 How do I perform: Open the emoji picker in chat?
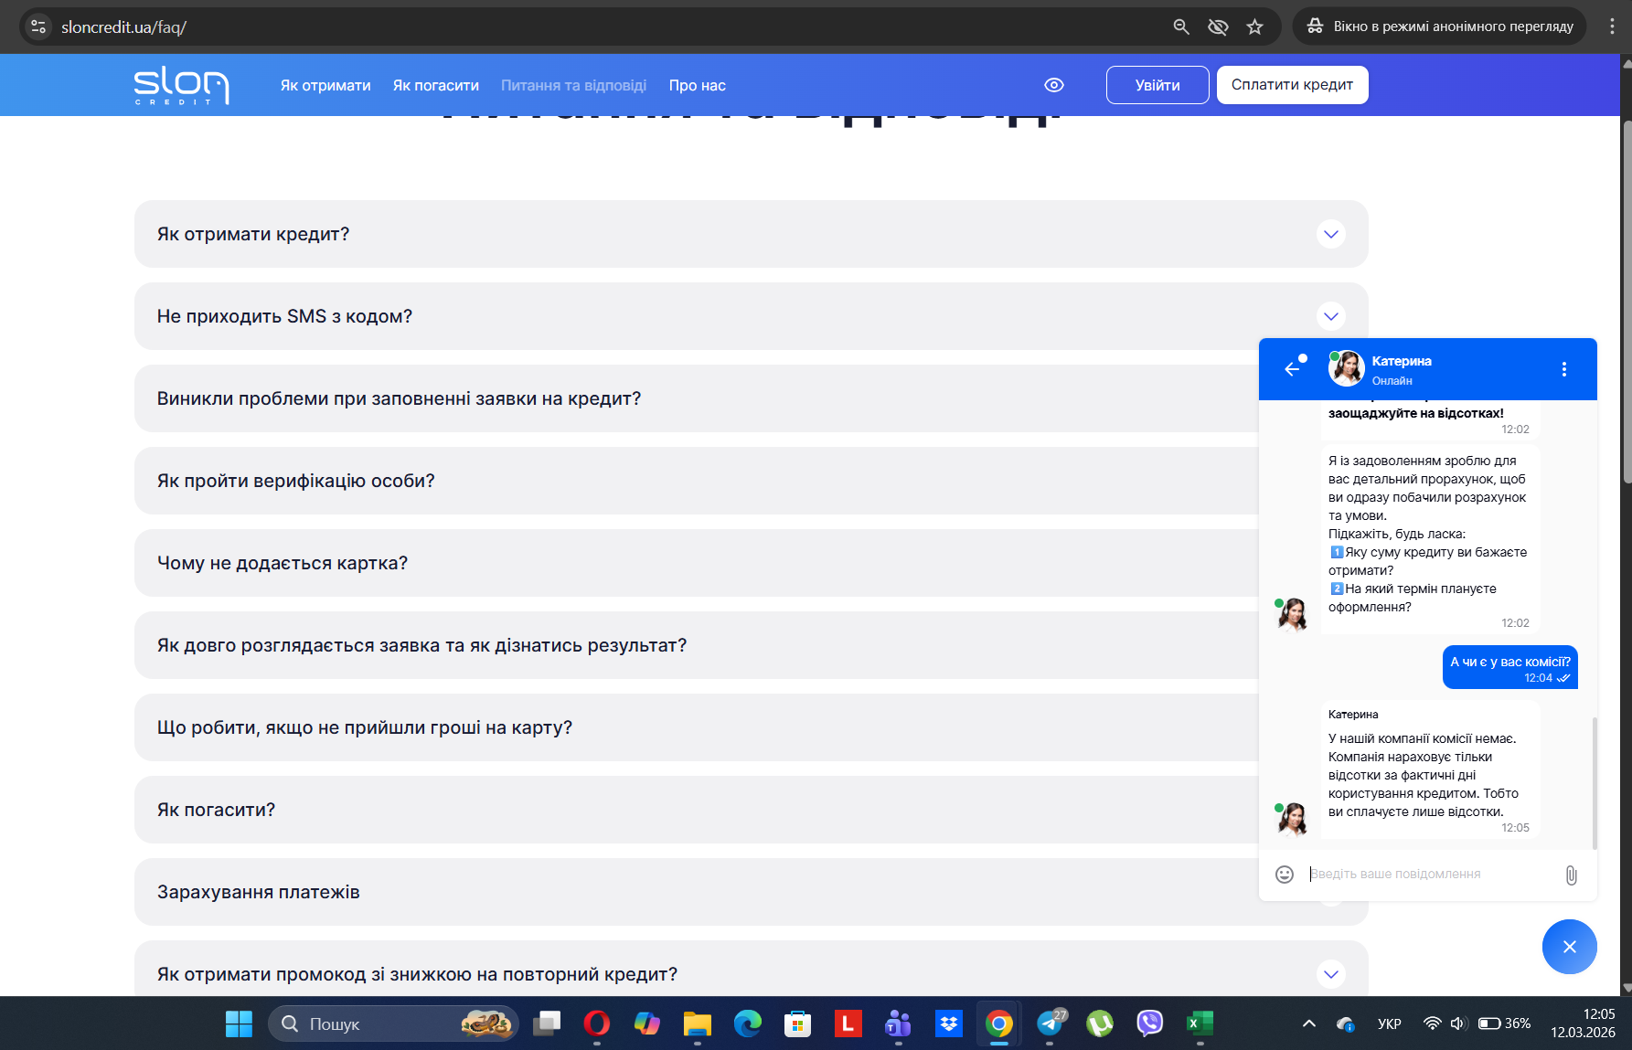point(1285,875)
